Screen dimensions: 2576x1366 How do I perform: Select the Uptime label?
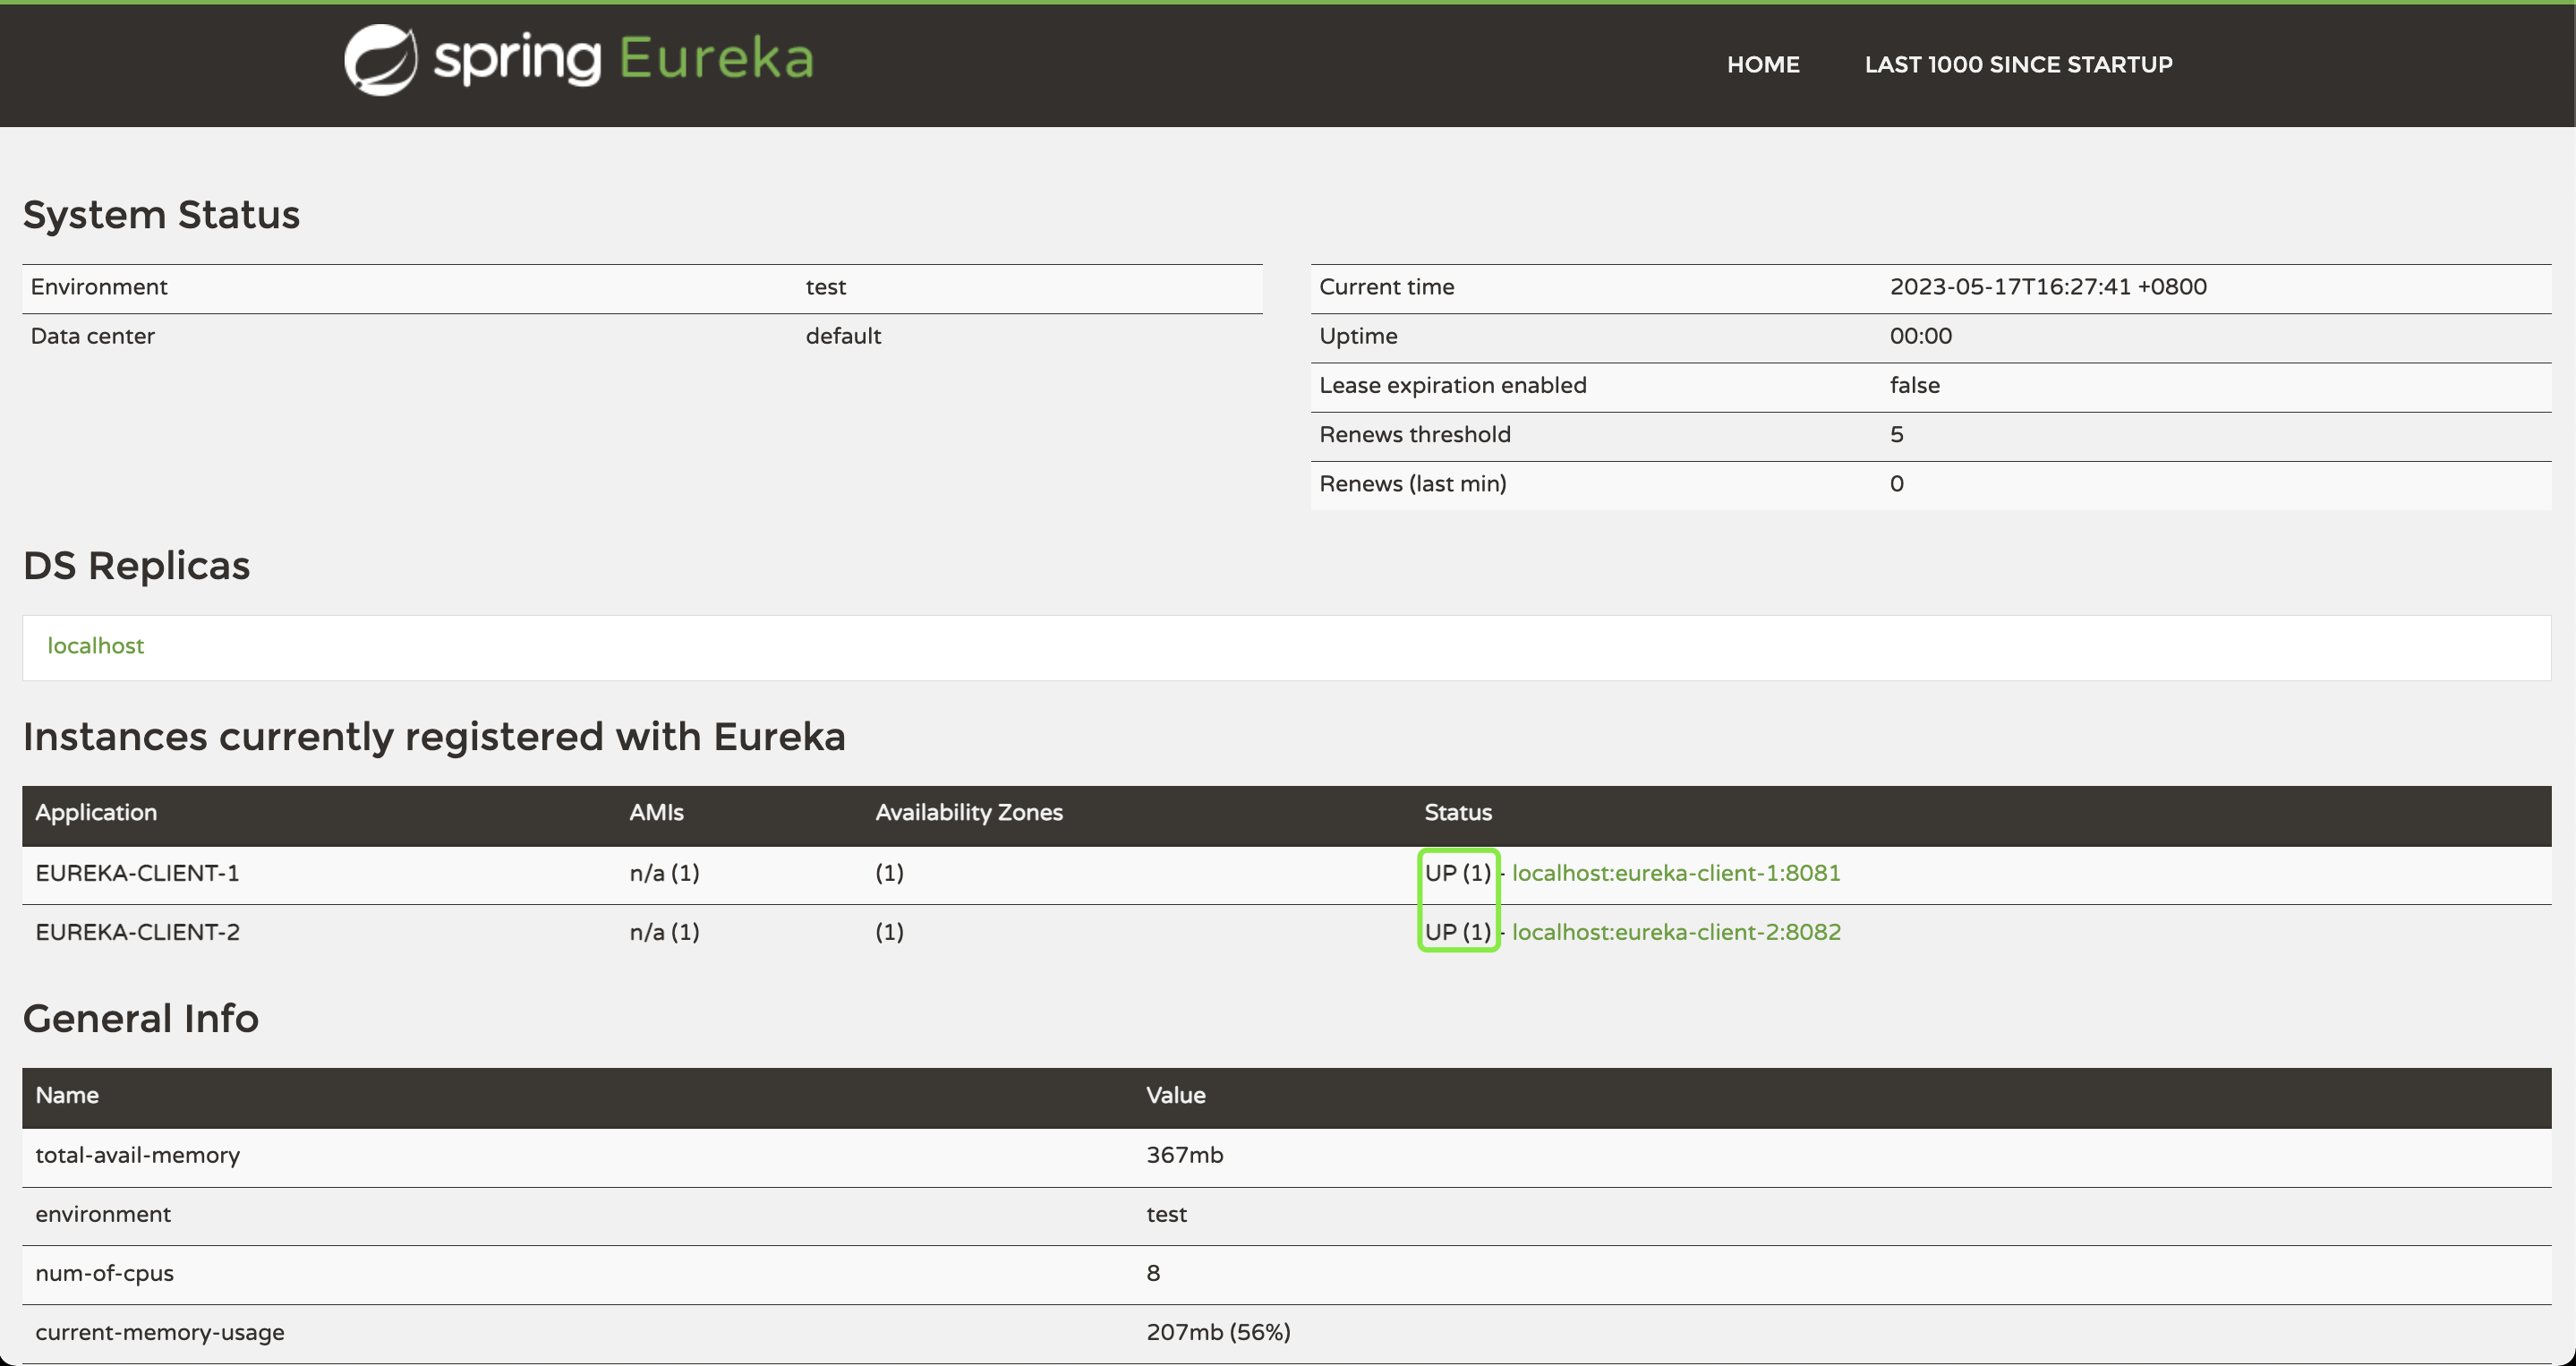pos(1358,336)
